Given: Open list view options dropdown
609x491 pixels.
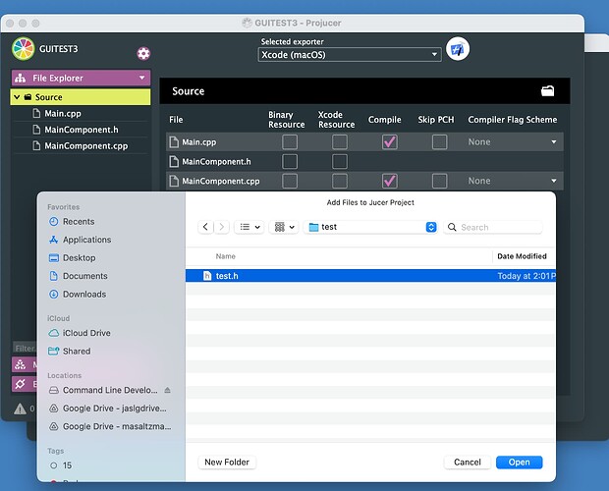Looking at the screenshot, I should [x=249, y=227].
